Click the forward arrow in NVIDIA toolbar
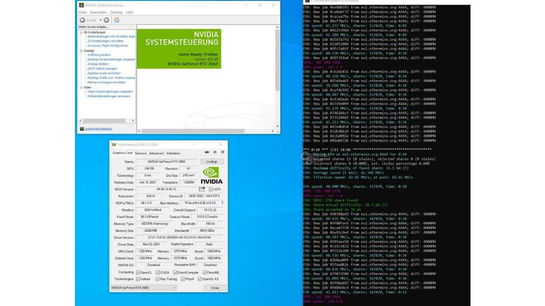Viewport: 545px width, 306px height. coord(106,20)
